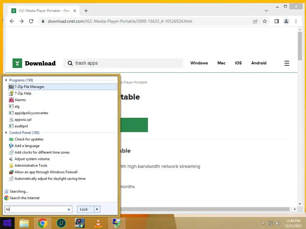Open Chrome three-dot menu
The height and width of the screenshot is (229, 306).
click(x=296, y=21)
